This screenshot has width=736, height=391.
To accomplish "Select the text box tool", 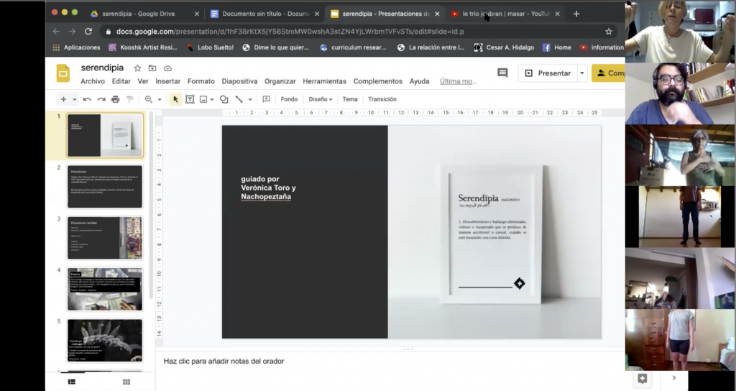I will (x=190, y=99).
